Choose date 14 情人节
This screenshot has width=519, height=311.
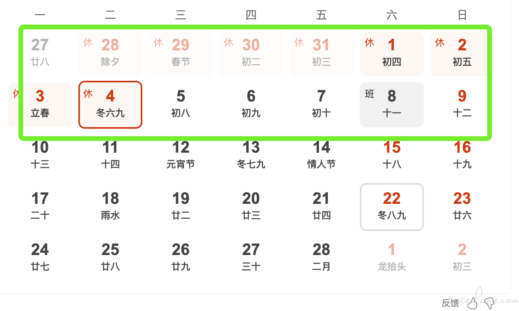pyautogui.click(x=321, y=156)
